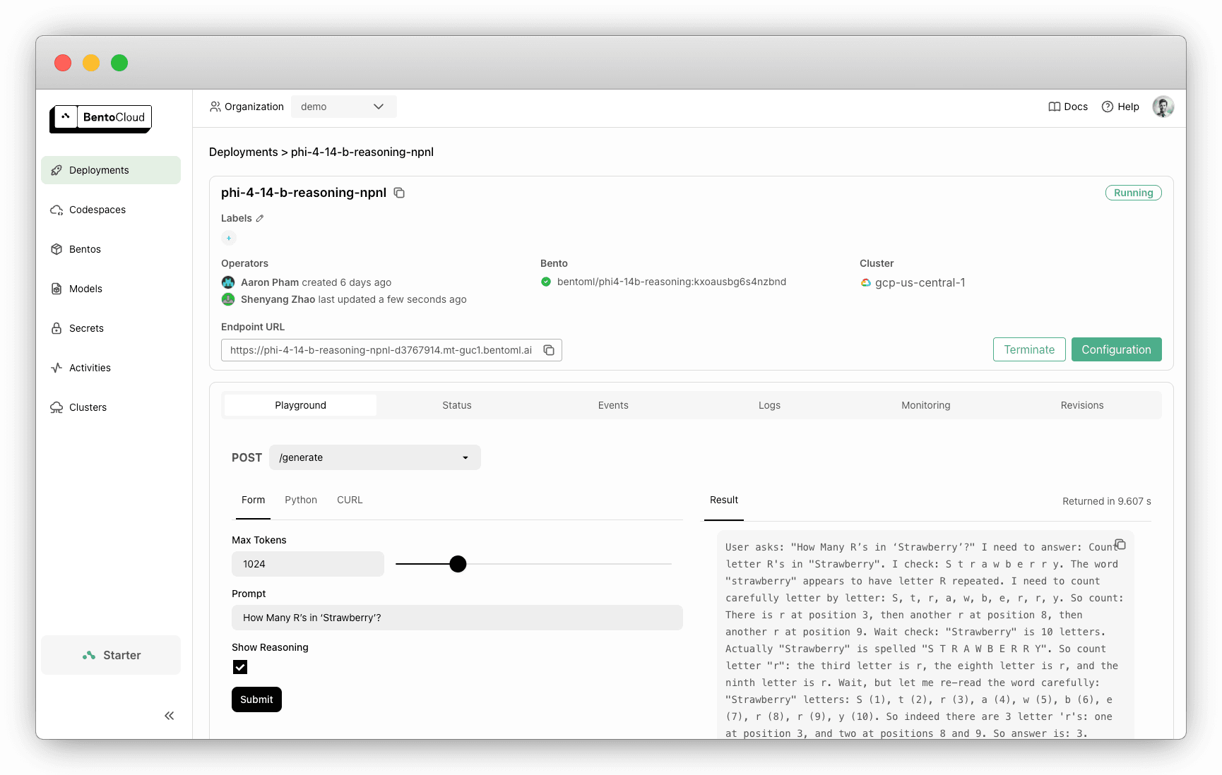Copy the deployment name phi-4-14-b-reasoning-npnl

tap(399, 193)
